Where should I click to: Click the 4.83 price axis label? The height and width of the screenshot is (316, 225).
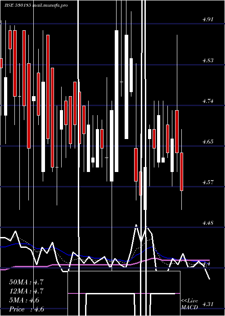tap(208, 60)
